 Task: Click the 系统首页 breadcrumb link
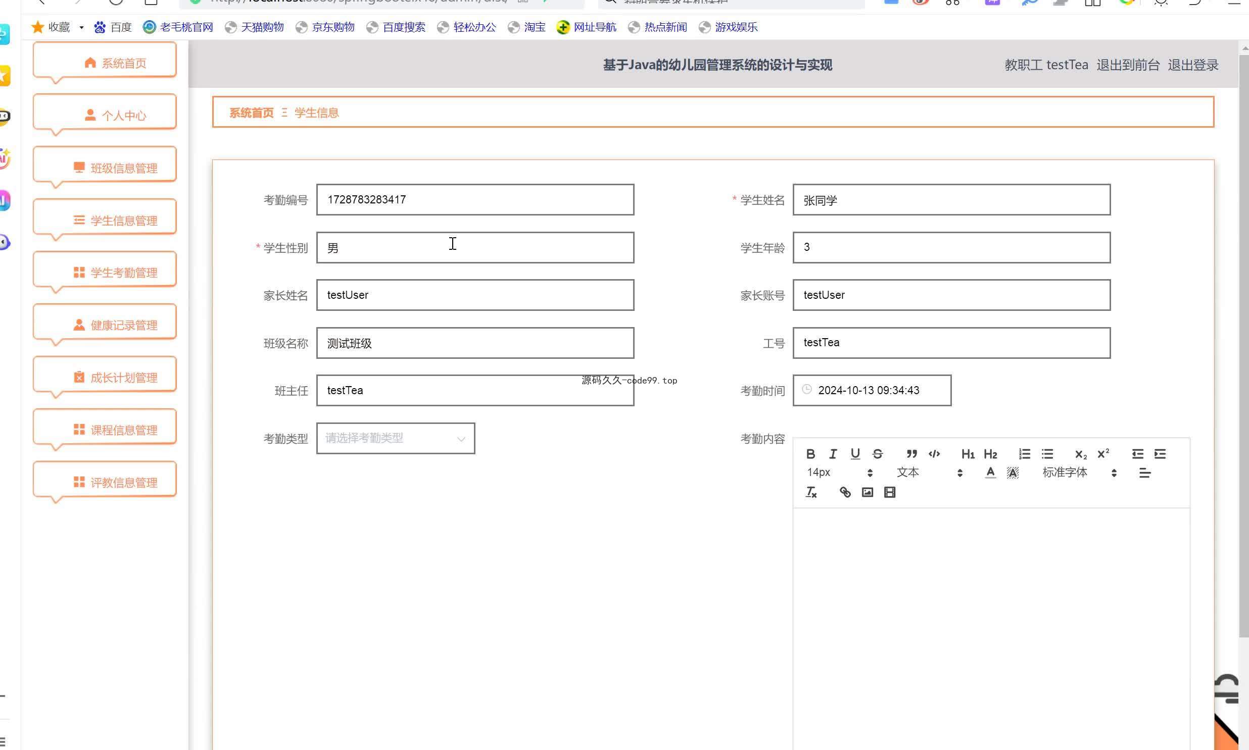coord(251,113)
